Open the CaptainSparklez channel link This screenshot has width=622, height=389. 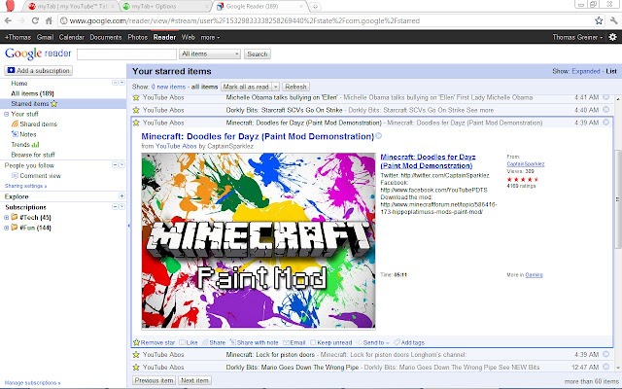click(526, 164)
